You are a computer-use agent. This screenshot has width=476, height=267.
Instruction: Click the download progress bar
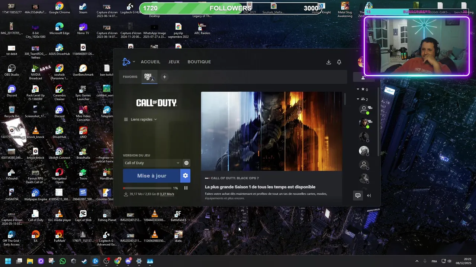click(x=147, y=188)
